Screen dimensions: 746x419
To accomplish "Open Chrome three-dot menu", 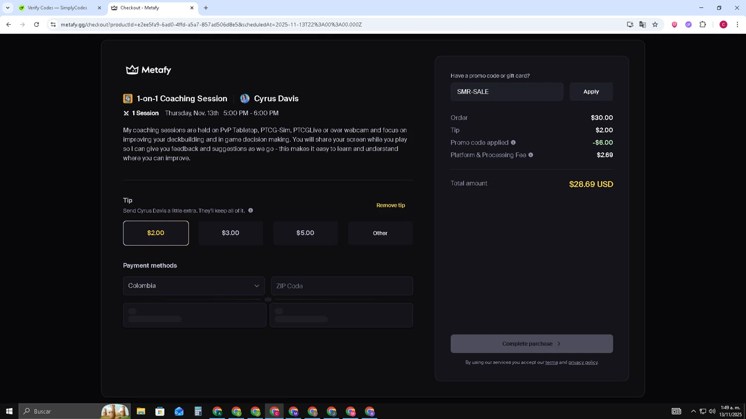I will (738, 24).
